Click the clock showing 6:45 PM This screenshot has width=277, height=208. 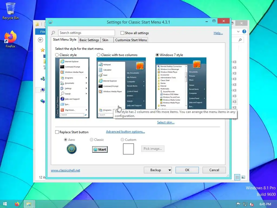(x=265, y=204)
